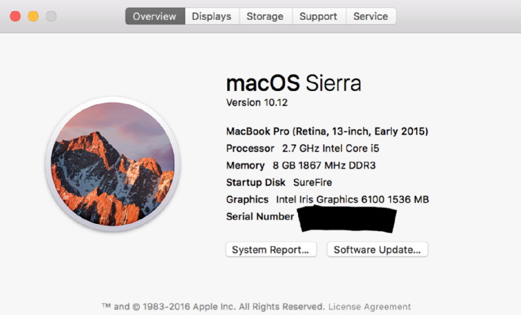Show the Service tab

370,16
